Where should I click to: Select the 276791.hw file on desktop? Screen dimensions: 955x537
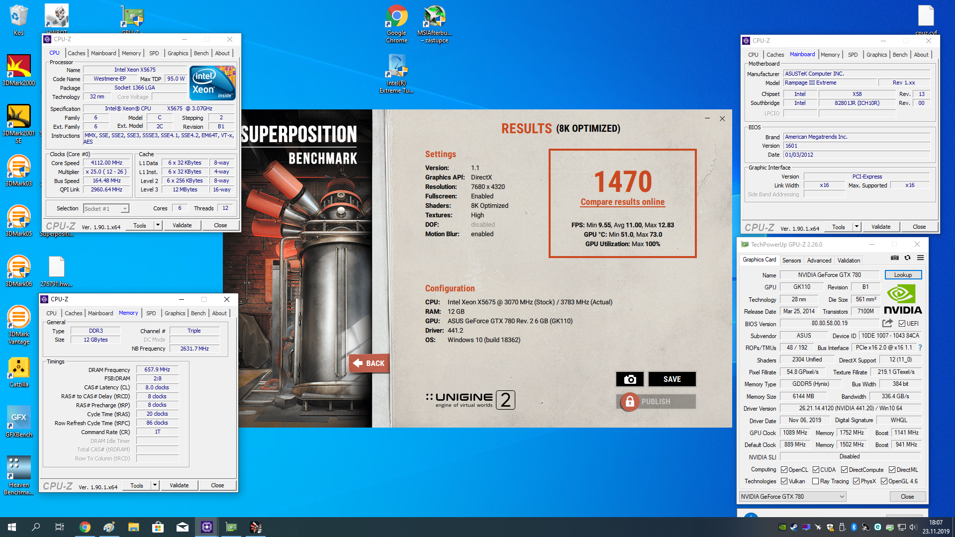[x=56, y=271]
